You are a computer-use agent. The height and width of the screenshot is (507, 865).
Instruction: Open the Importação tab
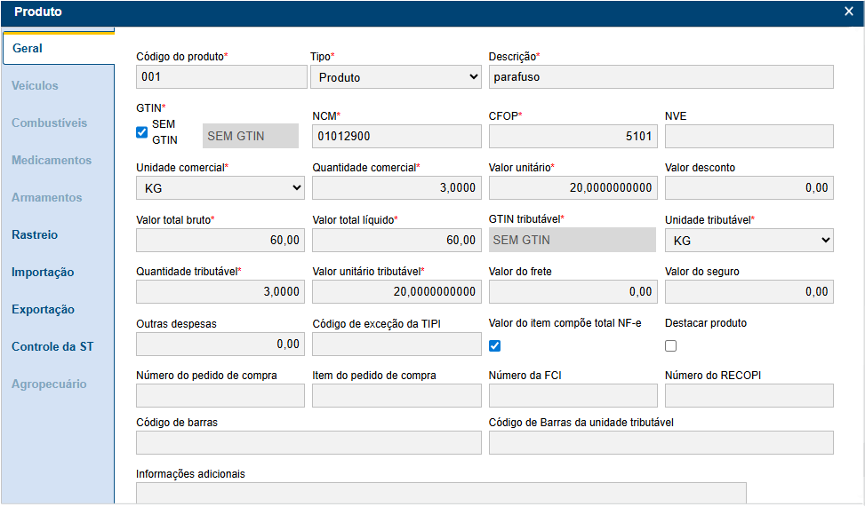43,273
